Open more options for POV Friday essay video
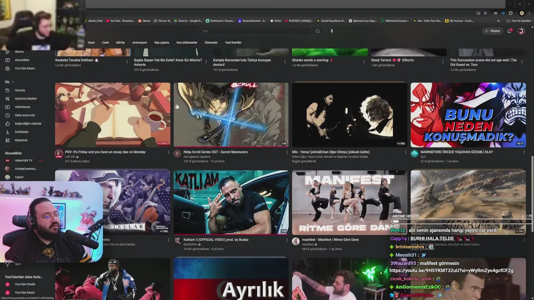534x300 pixels. (169, 152)
